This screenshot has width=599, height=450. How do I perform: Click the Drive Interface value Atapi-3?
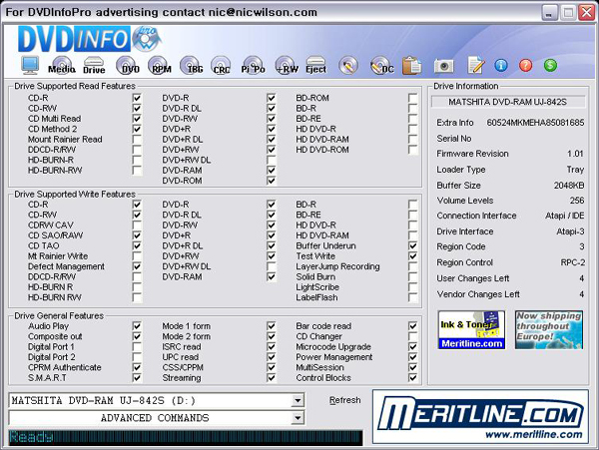(x=570, y=231)
